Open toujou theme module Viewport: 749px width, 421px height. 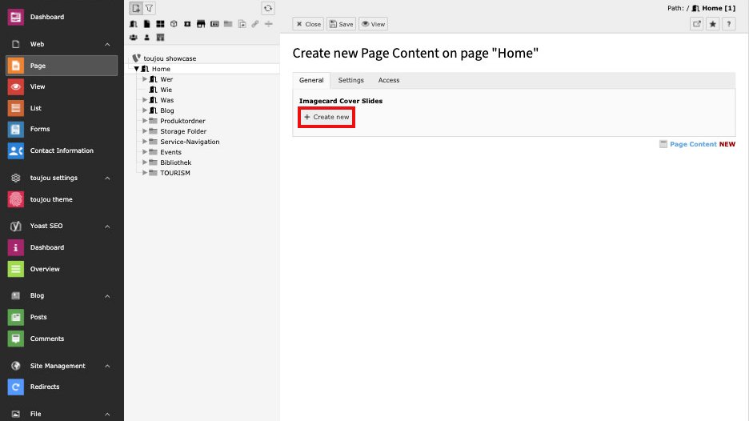click(50, 199)
